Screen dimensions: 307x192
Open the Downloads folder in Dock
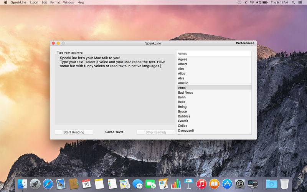coord(272,184)
